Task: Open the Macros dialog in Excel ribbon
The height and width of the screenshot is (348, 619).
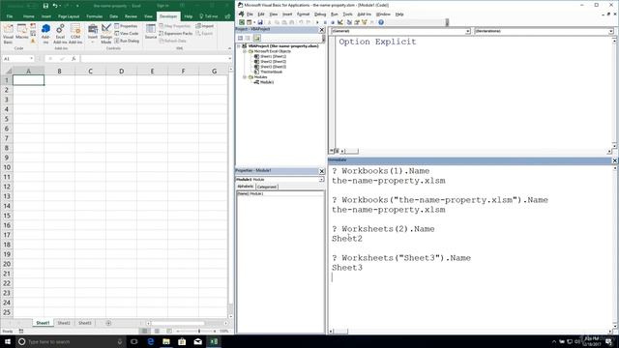Action: (x=21, y=32)
